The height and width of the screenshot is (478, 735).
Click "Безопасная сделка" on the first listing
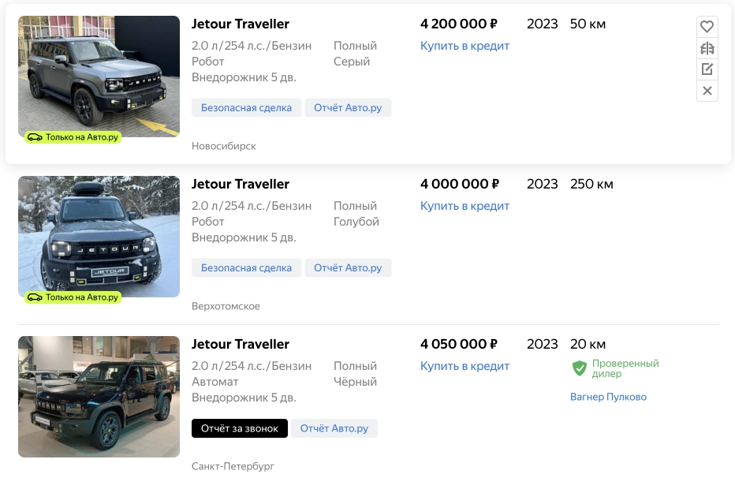click(246, 108)
